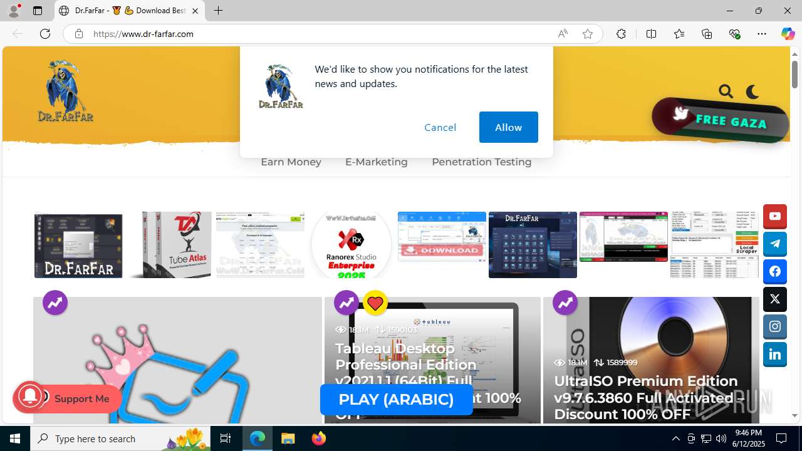The width and height of the screenshot is (802, 451).
Task: Open the Edge profile icon
Action: (x=13, y=11)
